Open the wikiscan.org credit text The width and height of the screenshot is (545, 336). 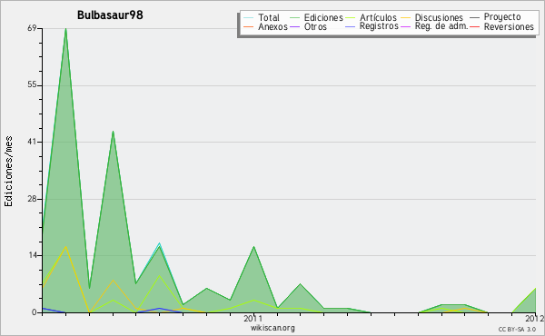(x=272, y=328)
